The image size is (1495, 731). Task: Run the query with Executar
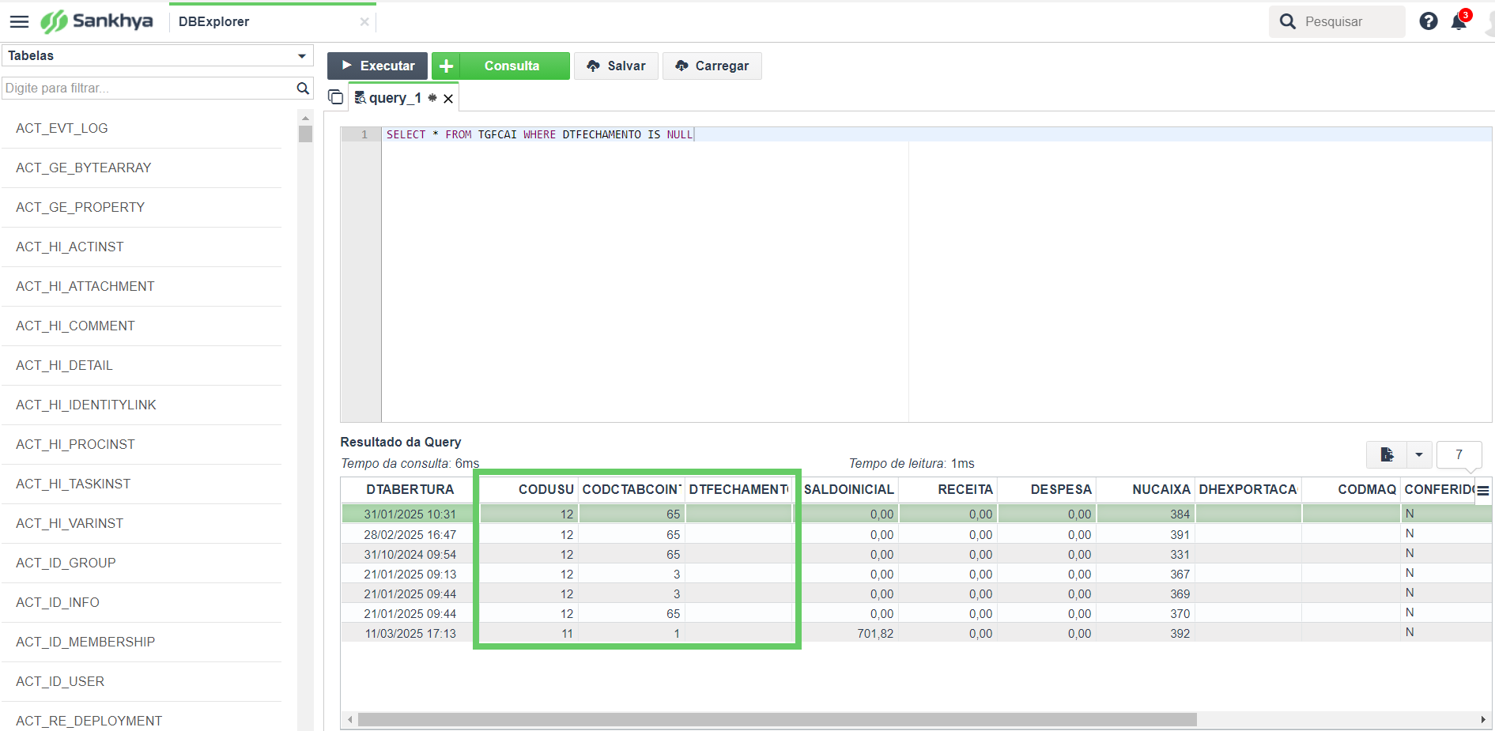click(377, 66)
